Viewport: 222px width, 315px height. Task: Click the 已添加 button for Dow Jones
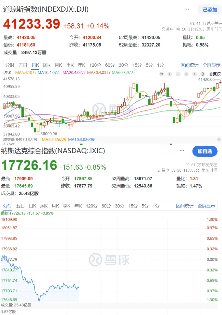tap(210, 10)
